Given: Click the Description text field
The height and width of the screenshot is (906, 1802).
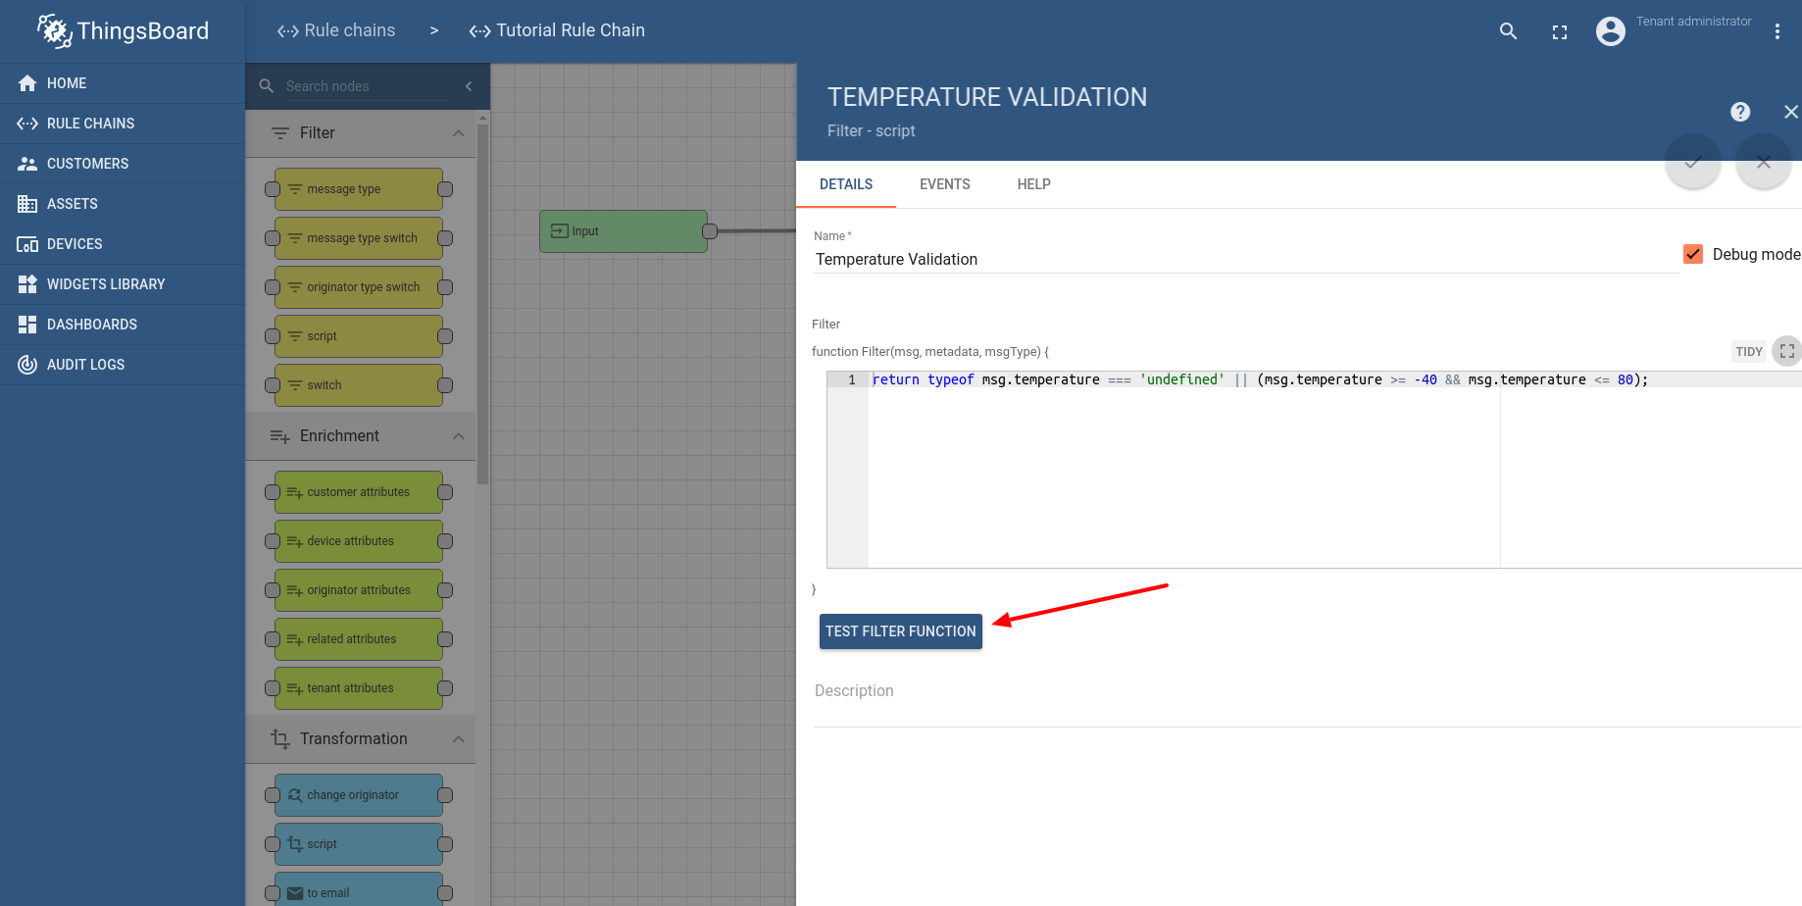Looking at the screenshot, I should tap(1308, 691).
